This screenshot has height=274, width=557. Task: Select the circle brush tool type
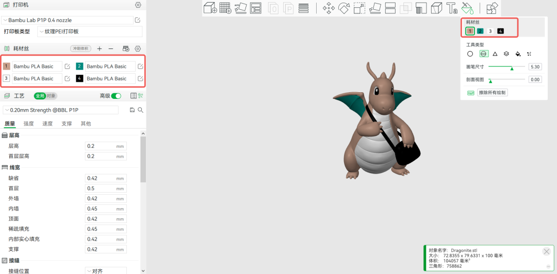470,54
